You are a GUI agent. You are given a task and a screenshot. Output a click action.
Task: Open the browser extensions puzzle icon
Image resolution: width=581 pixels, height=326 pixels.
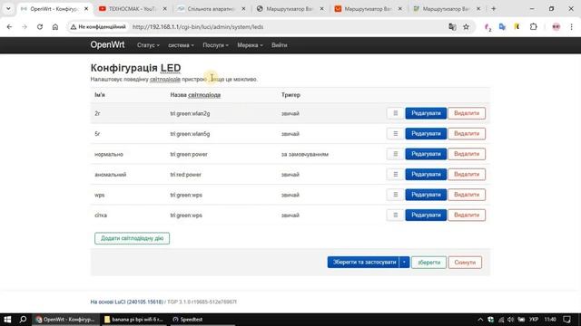[x=533, y=26]
